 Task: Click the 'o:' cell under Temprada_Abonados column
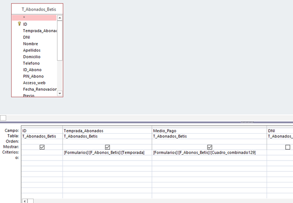click(107, 158)
